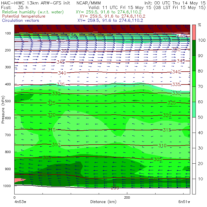Click the 80-90 green color bar segment
Viewport: 207px width, 207px height.
194,63
